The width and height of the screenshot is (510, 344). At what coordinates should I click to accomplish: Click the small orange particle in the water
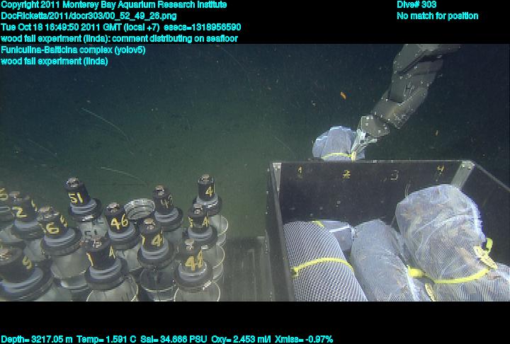pyautogui.click(x=343, y=95)
